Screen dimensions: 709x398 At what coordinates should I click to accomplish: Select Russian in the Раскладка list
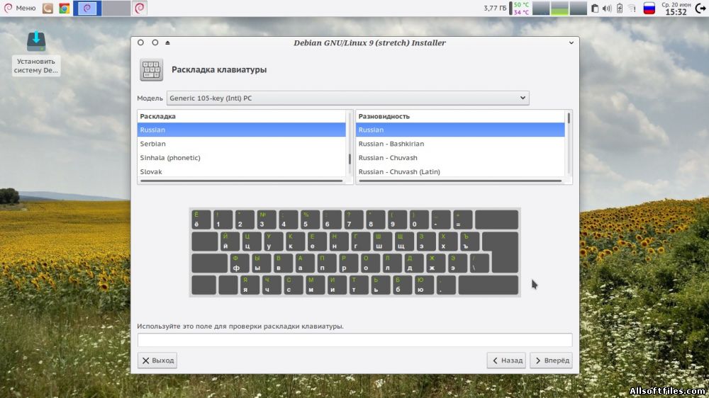tap(242, 130)
